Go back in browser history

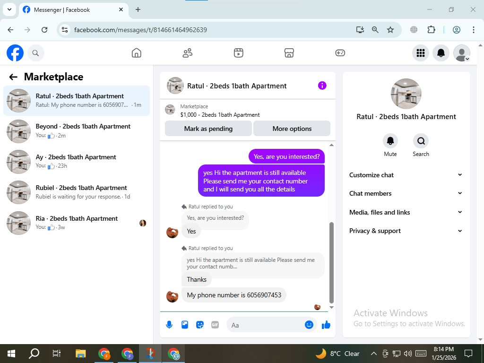click(10, 30)
